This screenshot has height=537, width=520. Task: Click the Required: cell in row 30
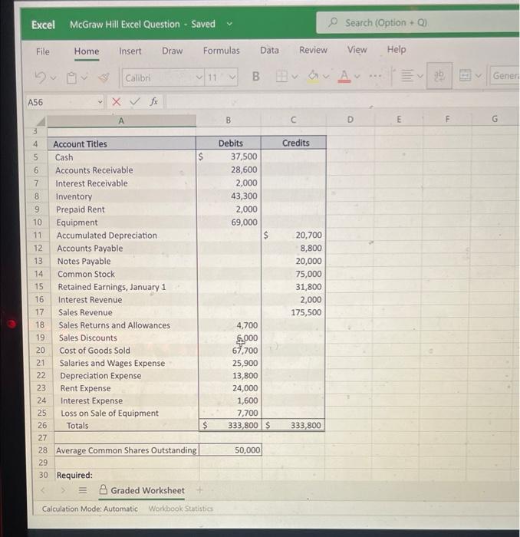click(127, 475)
